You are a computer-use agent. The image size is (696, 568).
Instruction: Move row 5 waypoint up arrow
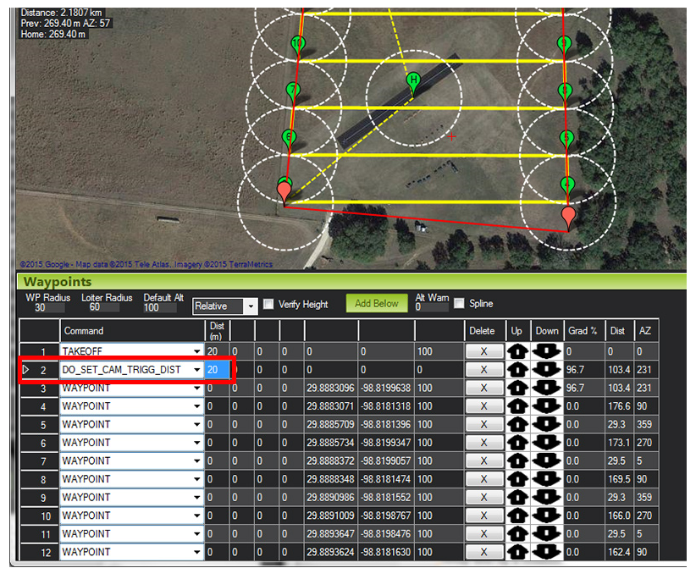pyautogui.click(x=517, y=424)
